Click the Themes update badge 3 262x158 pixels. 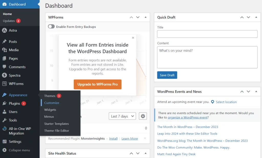click(x=59, y=96)
